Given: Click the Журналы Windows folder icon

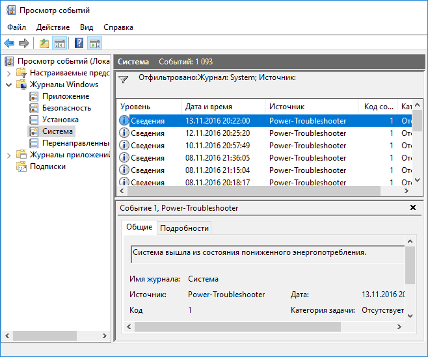Looking at the screenshot, I should [x=21, y=85].
